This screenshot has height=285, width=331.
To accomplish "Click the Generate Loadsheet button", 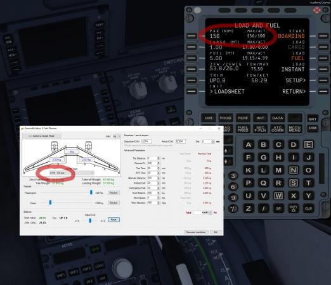I will tap(196, 232).
